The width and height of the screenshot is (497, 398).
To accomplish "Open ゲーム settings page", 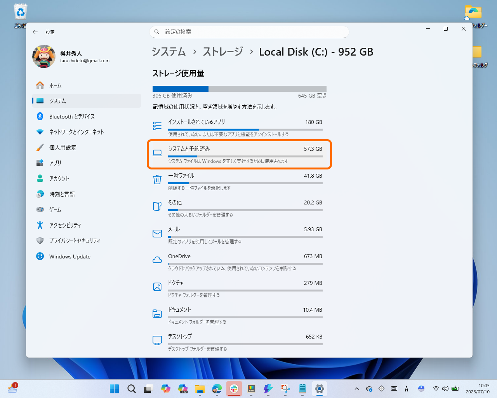I will pos(87,209).
